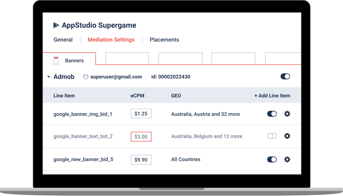Screen dimensions: 343x196
Task: Select the Mediation Settings tab
Action: (x=111, y=40)
